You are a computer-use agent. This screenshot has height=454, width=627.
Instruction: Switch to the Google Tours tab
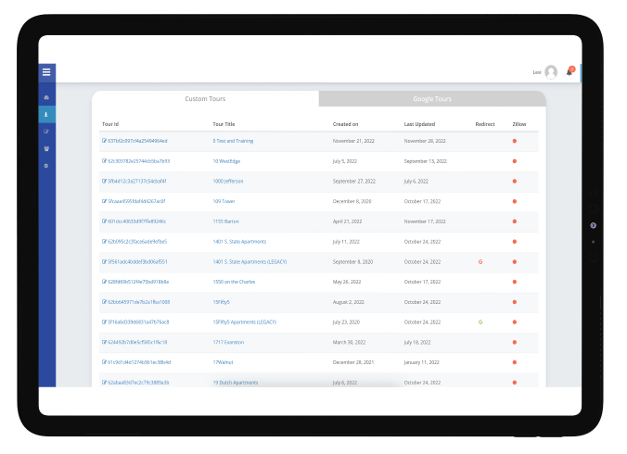point(432,98)
